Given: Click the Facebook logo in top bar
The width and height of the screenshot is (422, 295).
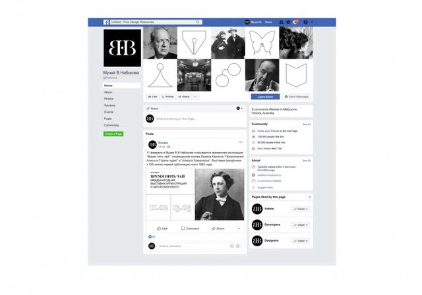Looking at the screenshot, I should point(106,22).
